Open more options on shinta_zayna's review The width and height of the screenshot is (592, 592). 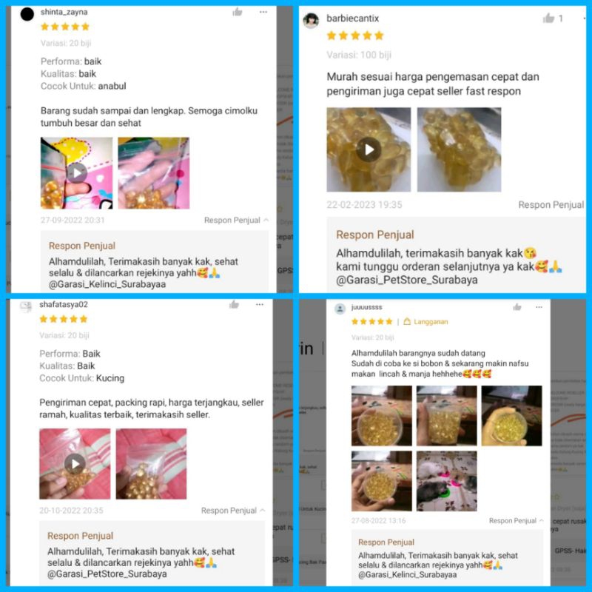263,12
